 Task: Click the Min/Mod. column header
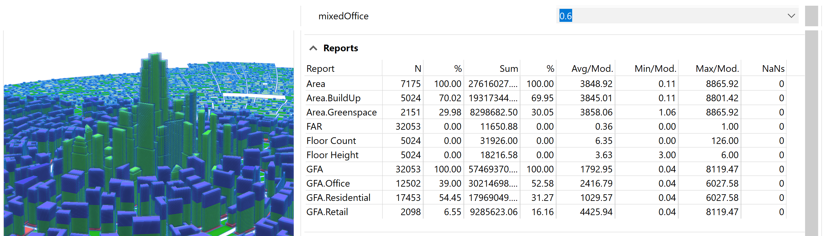[x=655, y=69]
